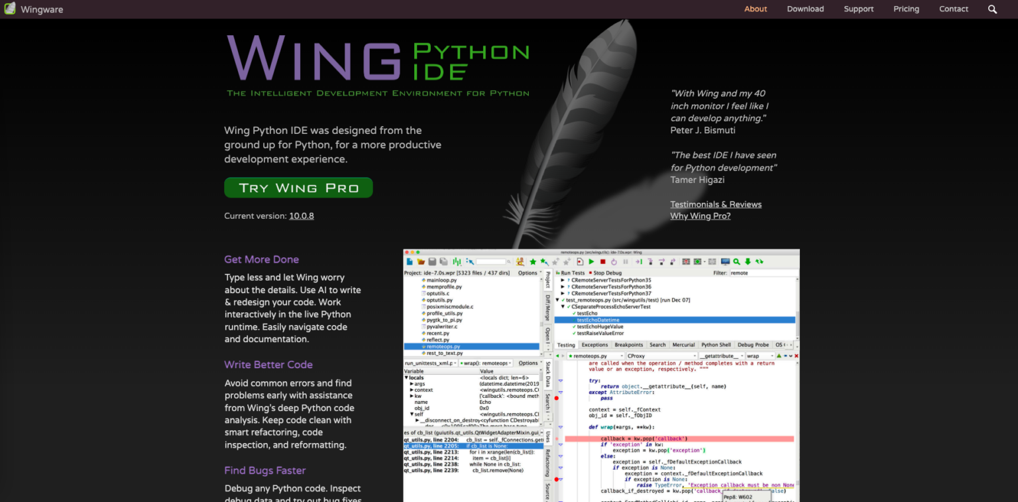Click the Filter input field showing remote

[762, 273]
